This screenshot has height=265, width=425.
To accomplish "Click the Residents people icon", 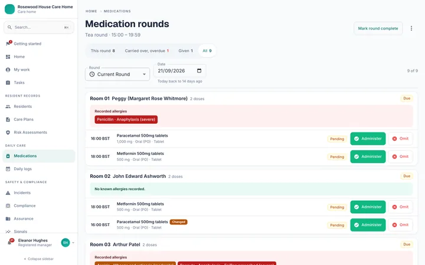I will (x=8, y=107).
